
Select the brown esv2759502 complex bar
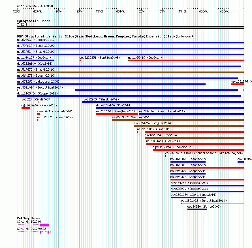pyautogui.click(x=178, y=120)
